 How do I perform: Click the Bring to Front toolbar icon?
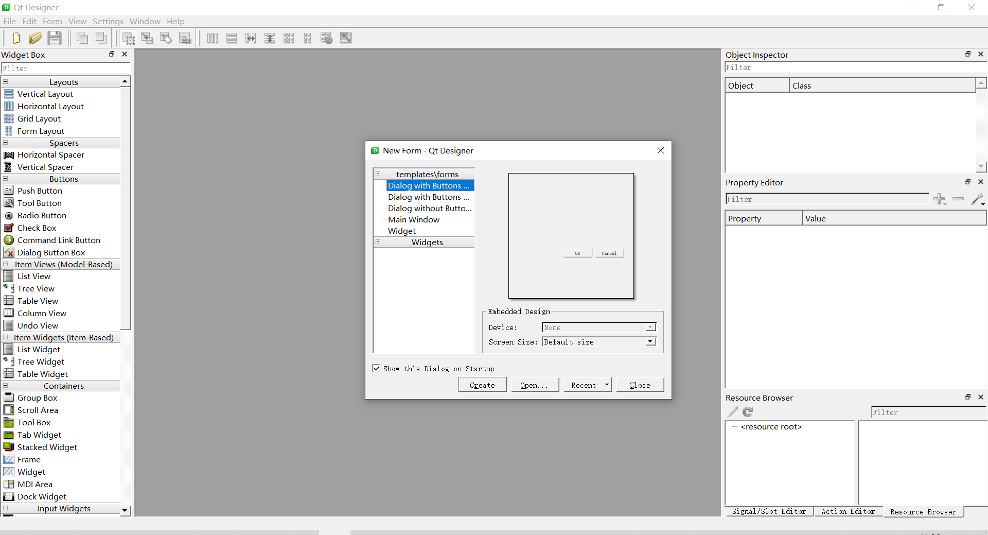(x=82, y=38)
